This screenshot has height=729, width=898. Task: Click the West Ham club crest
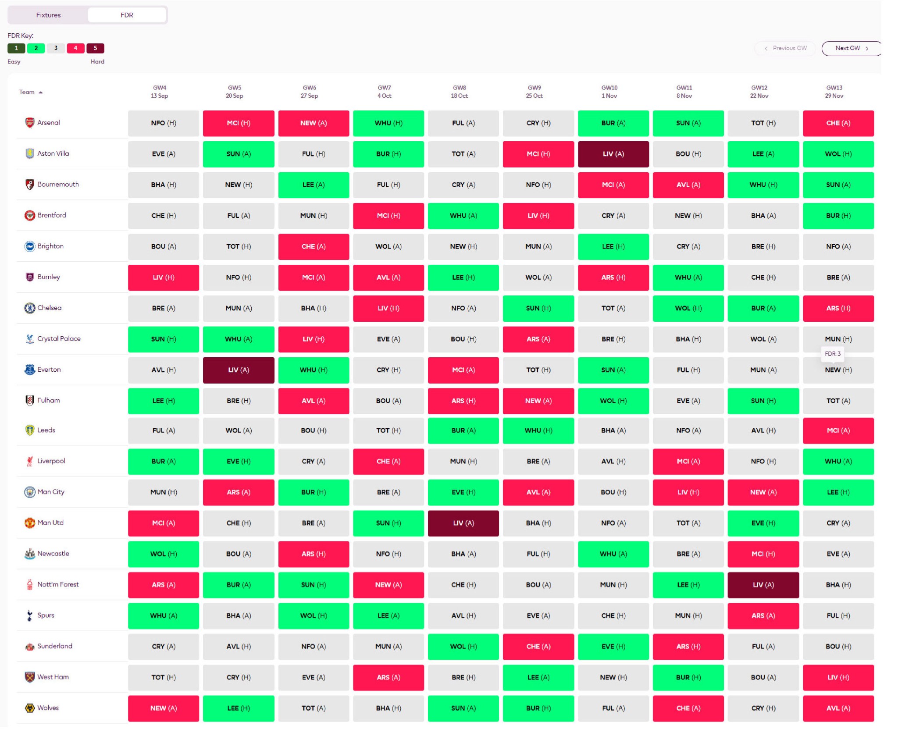pos(29,677)
